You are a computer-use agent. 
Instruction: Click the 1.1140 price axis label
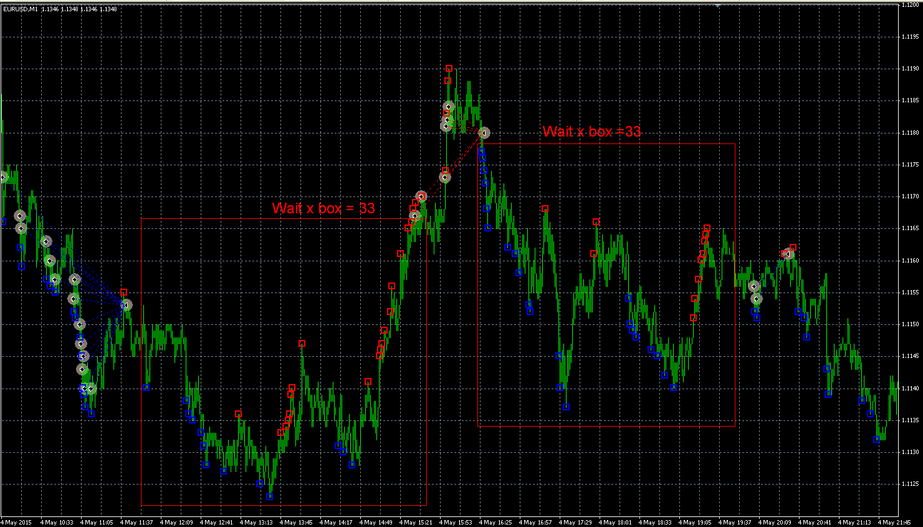[910, 389]
